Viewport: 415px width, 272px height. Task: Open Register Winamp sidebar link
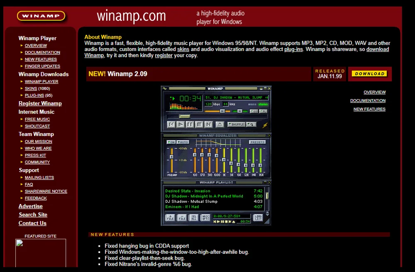(40, 103)
